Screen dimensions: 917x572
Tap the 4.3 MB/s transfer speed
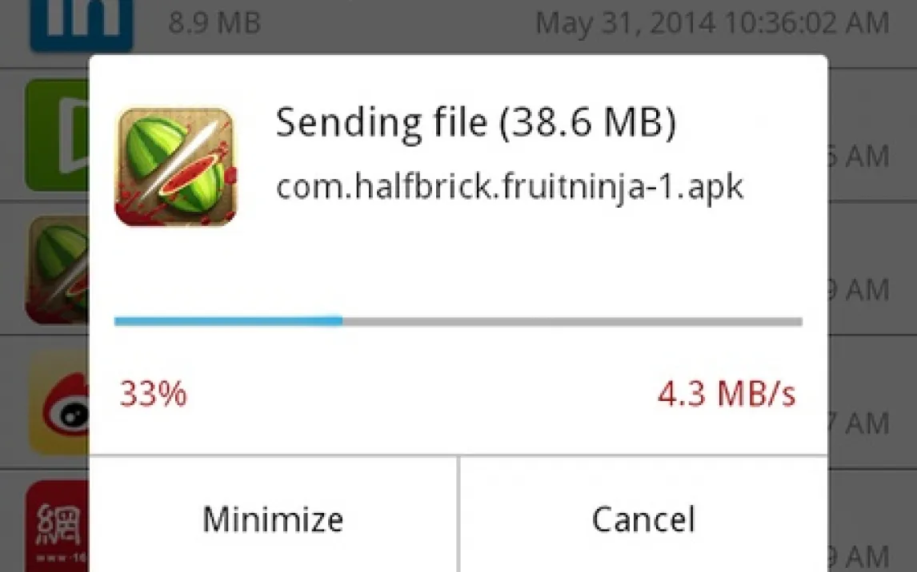[727, 393]
